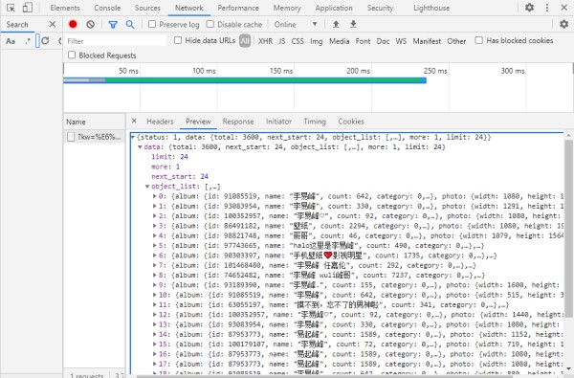
Task: Enable the Preserve log checkbox
Action: point(152,24)
